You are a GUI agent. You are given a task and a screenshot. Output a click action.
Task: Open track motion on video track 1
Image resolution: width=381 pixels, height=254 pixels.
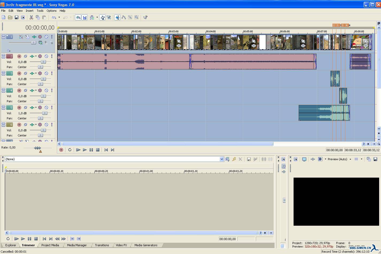[27, 37]
